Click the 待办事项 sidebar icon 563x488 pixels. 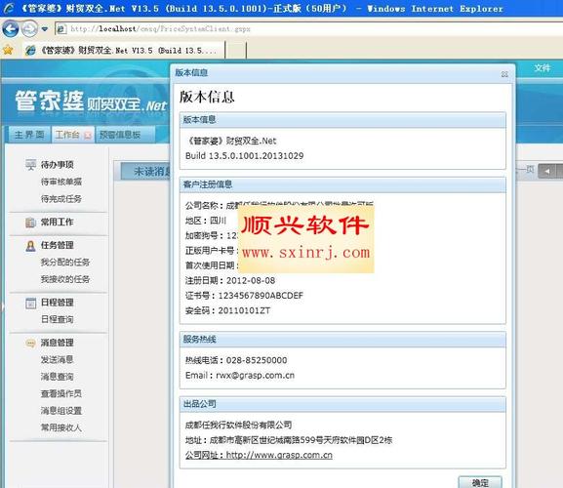(30, 165)
